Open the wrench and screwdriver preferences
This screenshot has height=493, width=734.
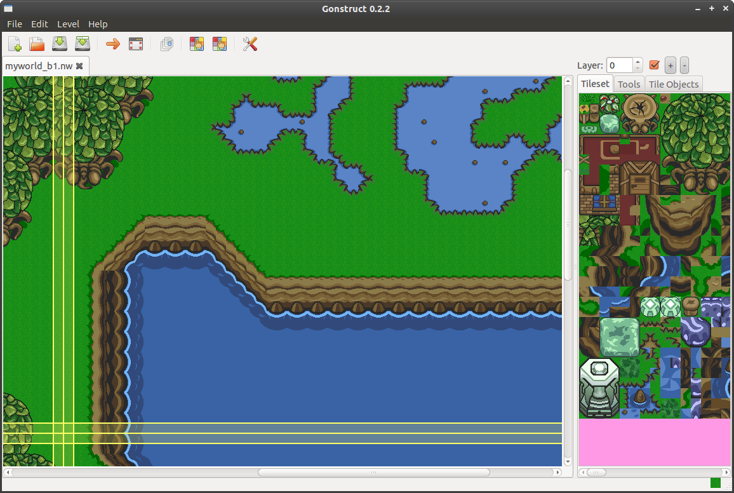250,44
